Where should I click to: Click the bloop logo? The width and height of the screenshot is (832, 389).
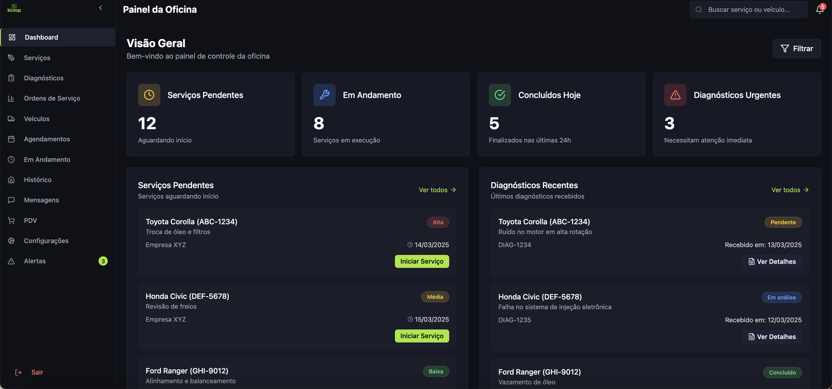[14, 8]
